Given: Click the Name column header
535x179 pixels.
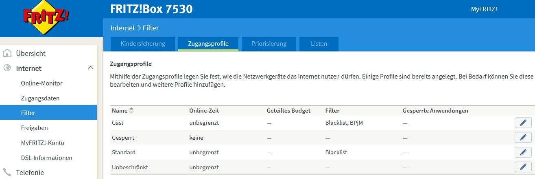Looking at the screenshot, I should [120, 111].
